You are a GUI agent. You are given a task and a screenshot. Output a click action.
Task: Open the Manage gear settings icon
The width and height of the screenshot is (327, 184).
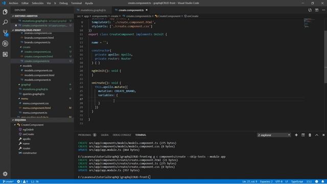click(x=5, y=174)
